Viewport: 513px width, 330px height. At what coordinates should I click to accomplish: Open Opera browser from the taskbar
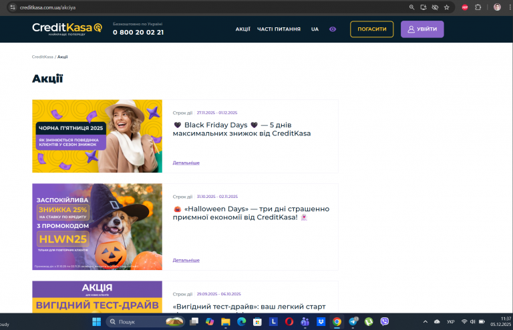tap(289, 322)
